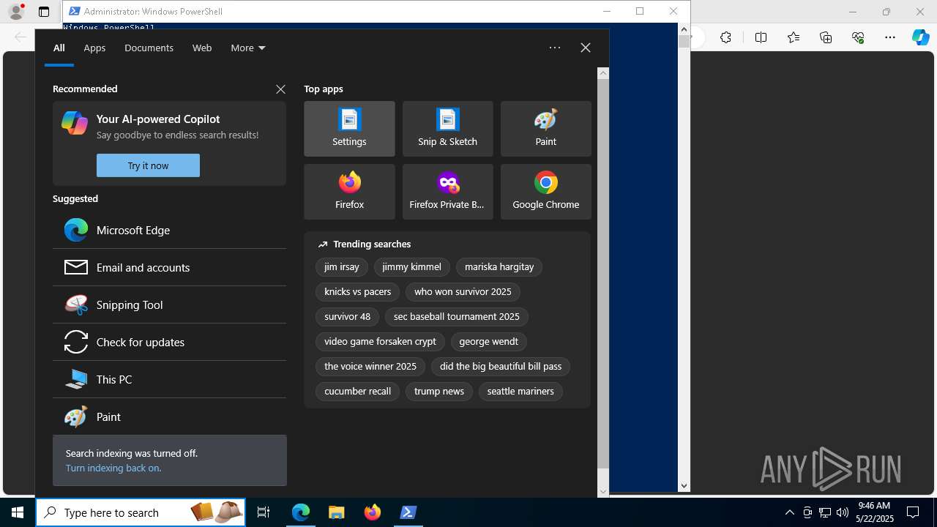937x527 pixels.
Task: Open Edge Copilot sidebar icon
Action: tap(921, 37)
